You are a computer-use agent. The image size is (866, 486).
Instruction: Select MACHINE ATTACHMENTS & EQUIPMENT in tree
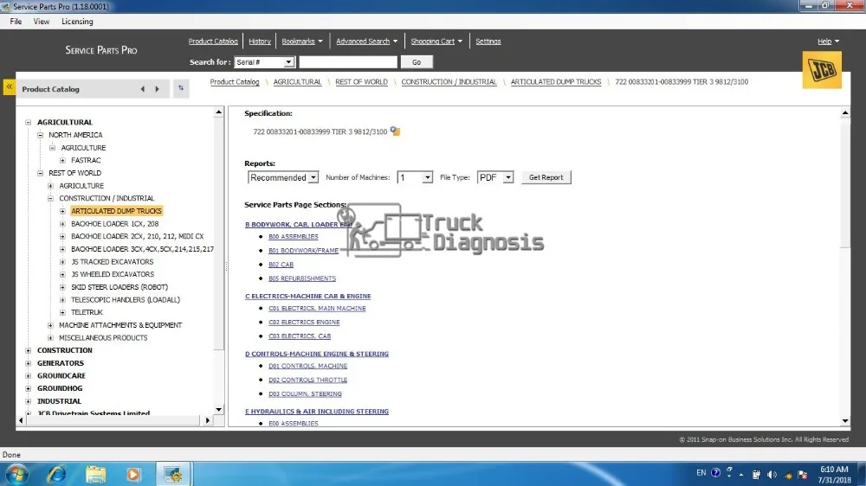point(120,325)
